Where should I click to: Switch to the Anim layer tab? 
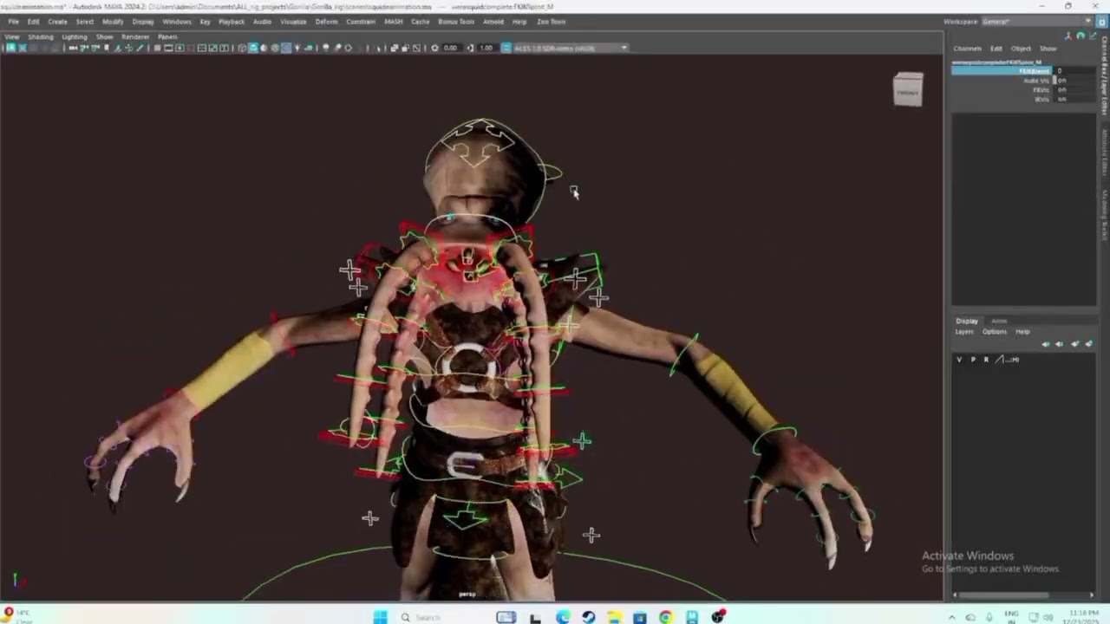coord(999,322)
